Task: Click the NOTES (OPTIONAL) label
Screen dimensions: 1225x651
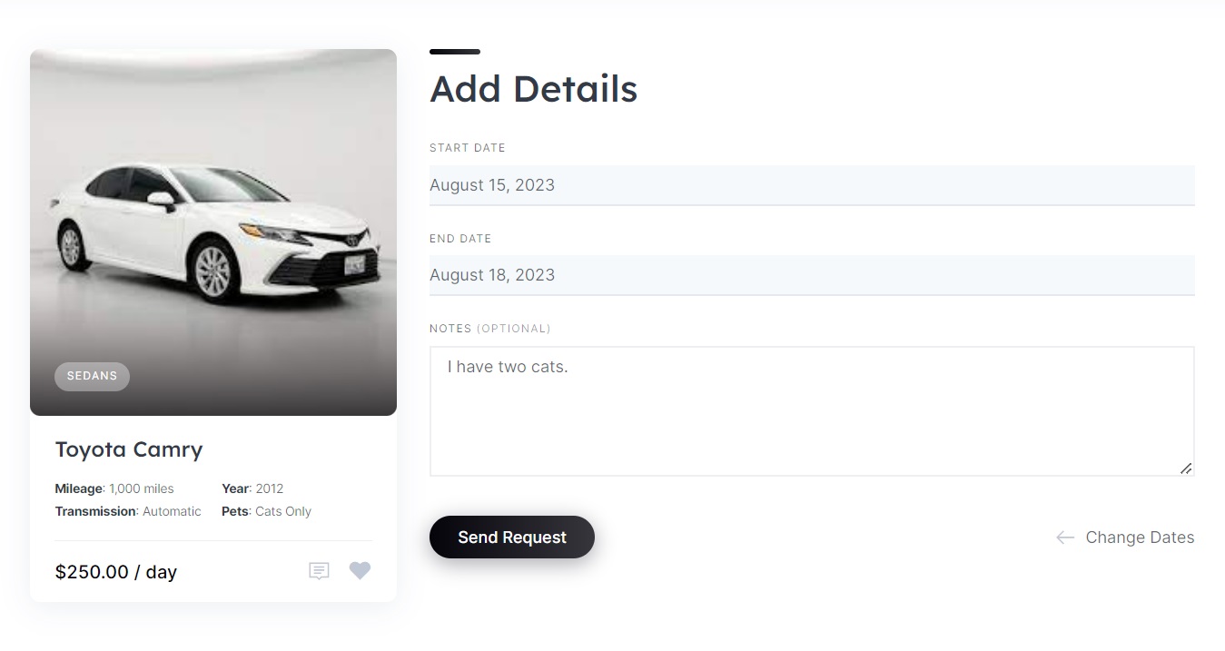Action: point(490,329)
